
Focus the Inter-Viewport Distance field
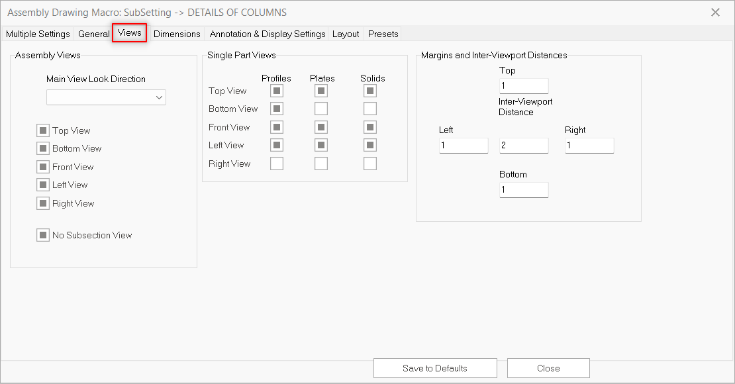pos(524,146)
